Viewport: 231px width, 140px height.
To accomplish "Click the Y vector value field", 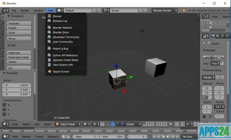I will [x=17, y=90].
